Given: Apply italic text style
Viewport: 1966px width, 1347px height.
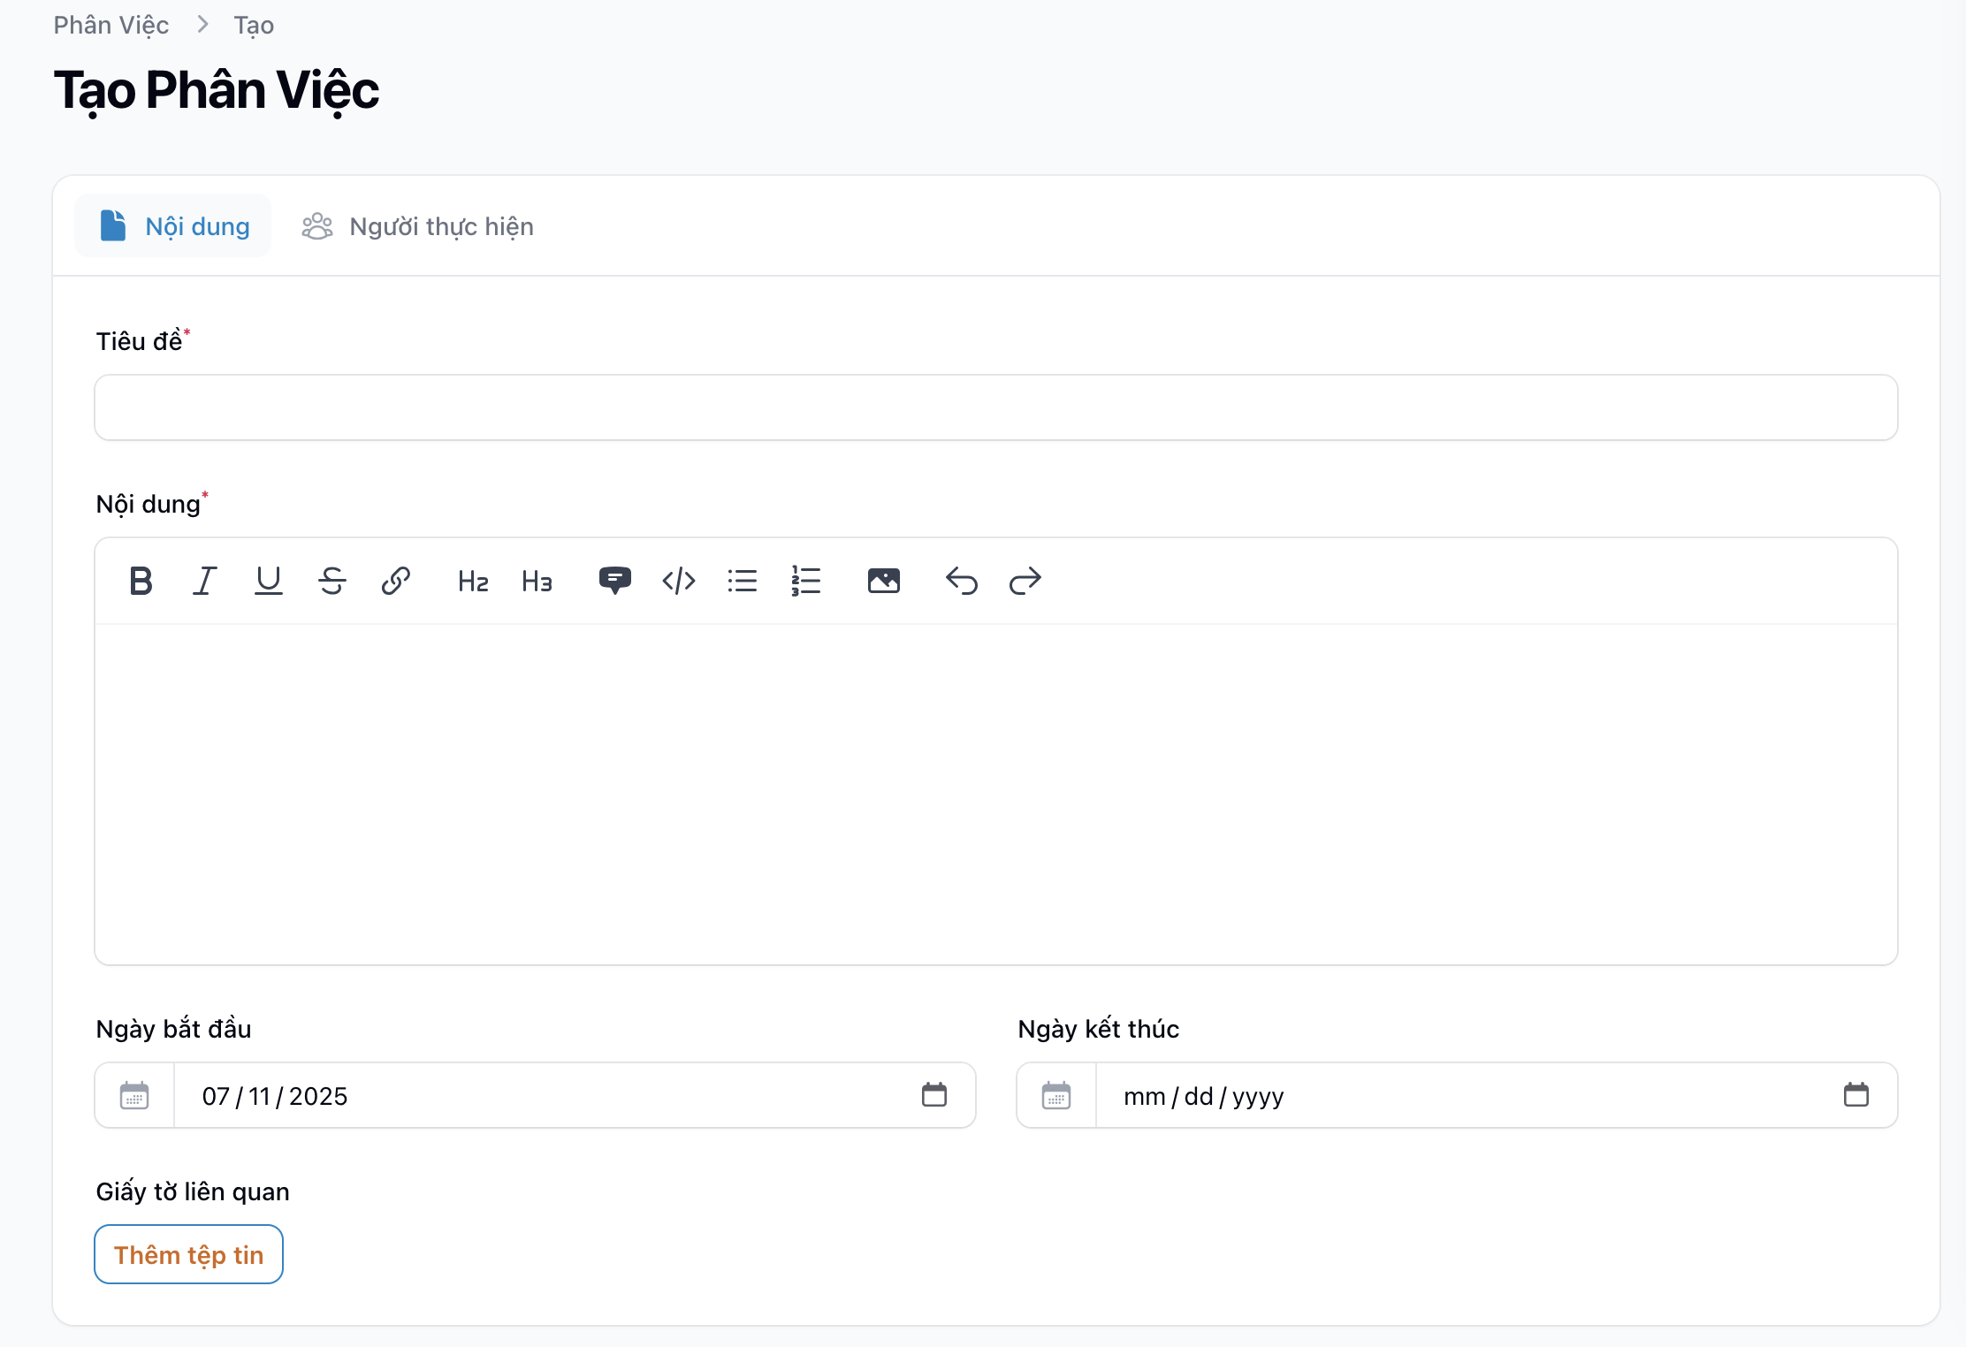Looking at the screenshot, I should pyautogui.click(x=204, y=581).
